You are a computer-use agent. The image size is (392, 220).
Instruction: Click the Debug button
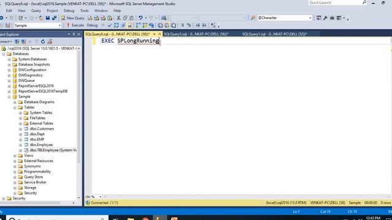tap(92, 25)
